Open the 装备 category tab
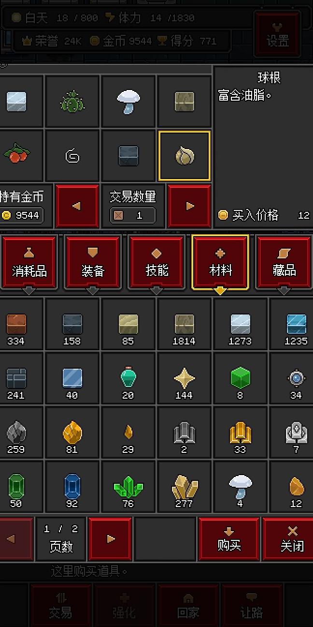 [93, 263]
